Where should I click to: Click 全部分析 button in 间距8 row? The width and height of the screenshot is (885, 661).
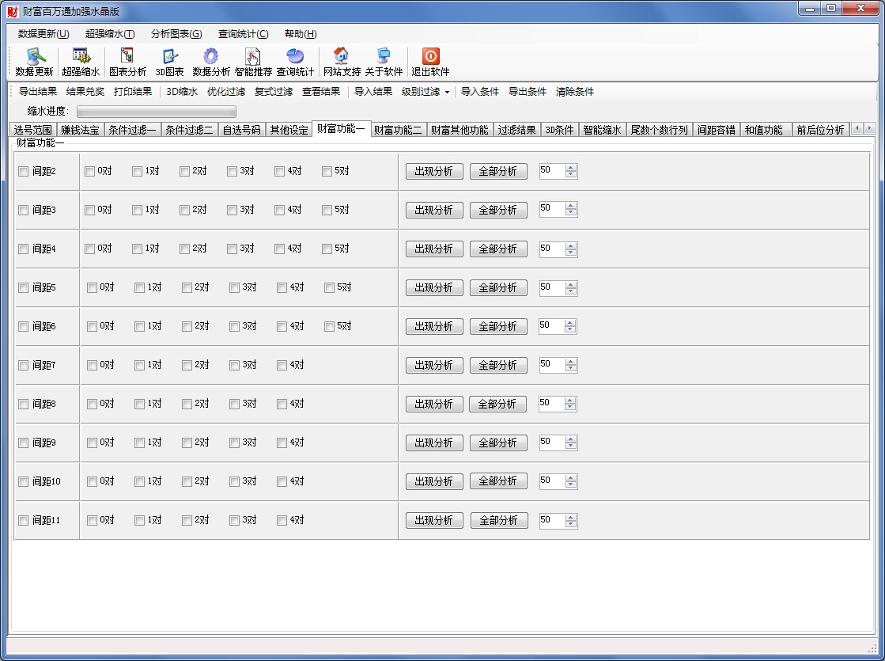coord(498,404)
